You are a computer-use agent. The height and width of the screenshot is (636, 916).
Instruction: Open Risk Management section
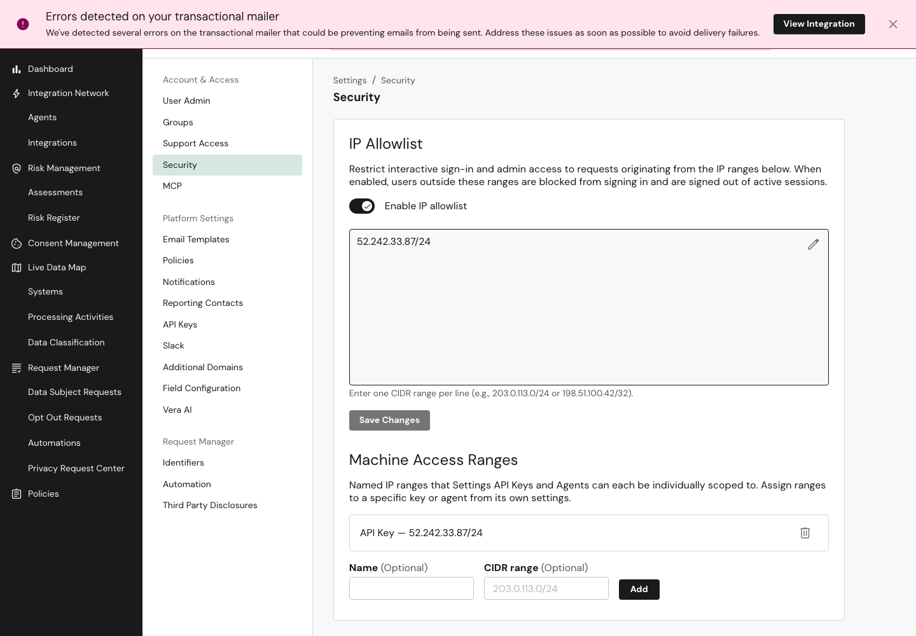[64, 169]
